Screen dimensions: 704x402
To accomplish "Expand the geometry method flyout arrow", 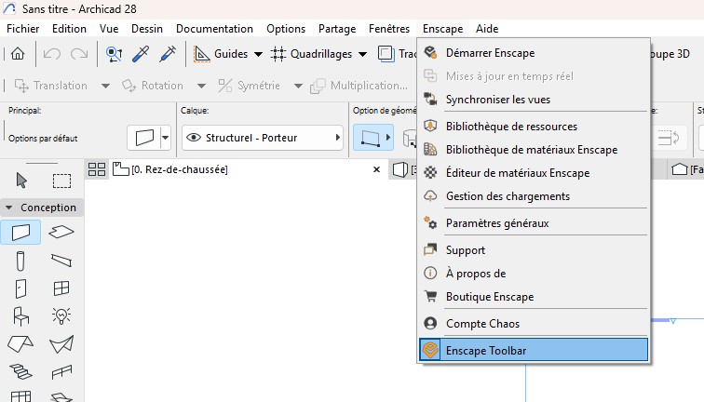I will tap(388, 138).
